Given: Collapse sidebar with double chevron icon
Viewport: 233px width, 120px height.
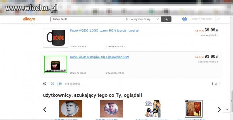Looking at the screenshot, I should 218,19.
